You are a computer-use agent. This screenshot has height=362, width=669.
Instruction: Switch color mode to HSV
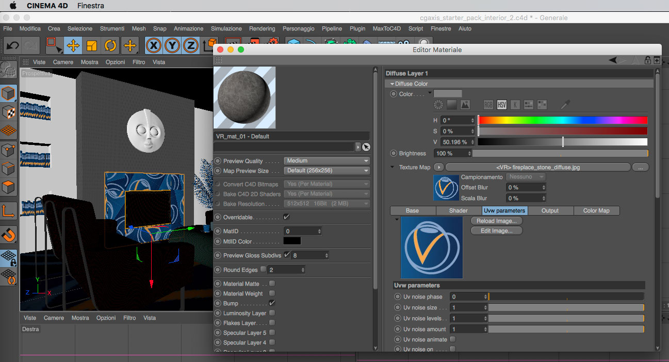[x=502, y=105]
